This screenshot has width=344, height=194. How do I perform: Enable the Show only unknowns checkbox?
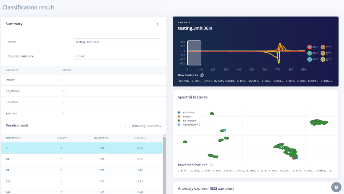[128, 126]
